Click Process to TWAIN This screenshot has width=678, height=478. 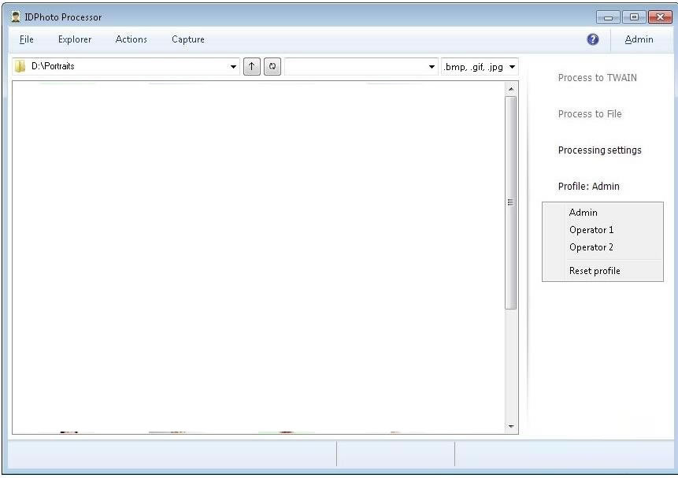click(596, 77)
